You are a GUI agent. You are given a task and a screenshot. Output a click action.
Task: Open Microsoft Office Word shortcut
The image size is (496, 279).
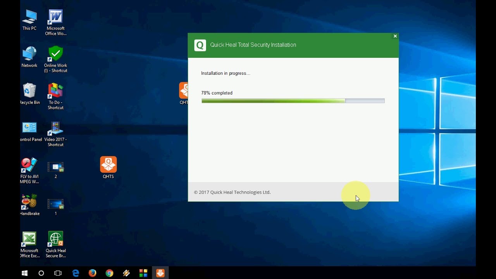point(55,22)
